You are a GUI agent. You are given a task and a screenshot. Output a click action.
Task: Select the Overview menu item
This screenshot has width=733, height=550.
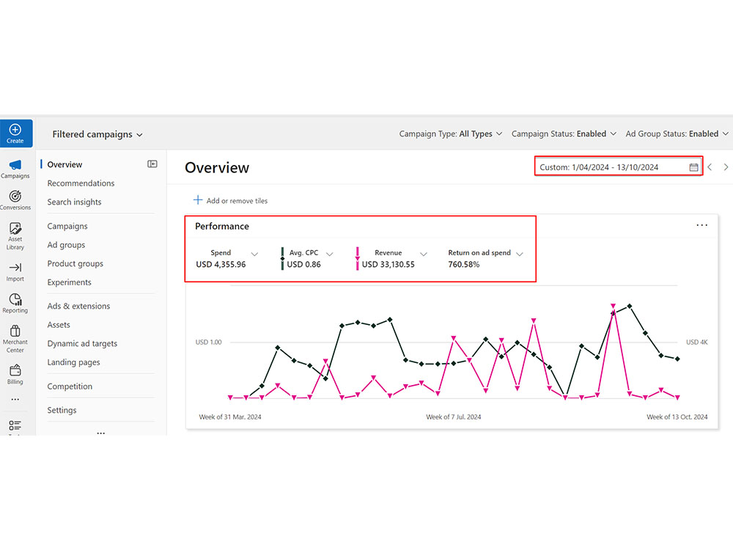click(65, 164)
